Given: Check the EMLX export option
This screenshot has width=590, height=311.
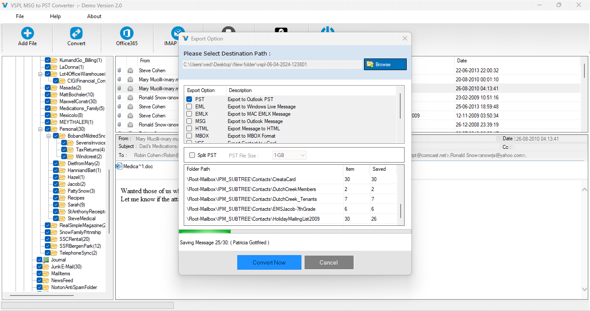Looking at the screenshot, I should coord(189,114).
